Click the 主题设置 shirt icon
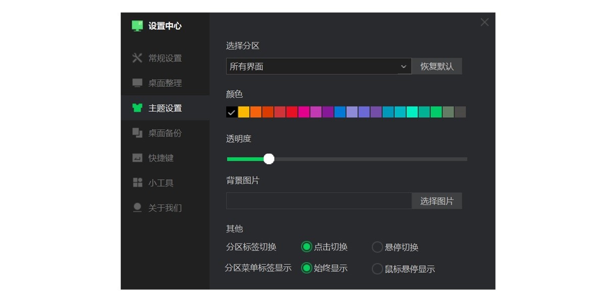Image resolution: width=606 pixels, height=303 pixels. (x=136, y=108)
